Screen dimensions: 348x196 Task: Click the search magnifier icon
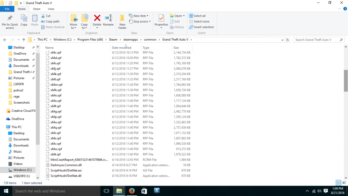(341, 40)
